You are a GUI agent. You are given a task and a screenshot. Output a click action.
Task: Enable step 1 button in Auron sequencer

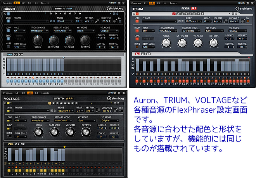tap(8, 81)
